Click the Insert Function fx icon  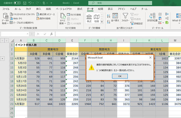pos(52,34)
